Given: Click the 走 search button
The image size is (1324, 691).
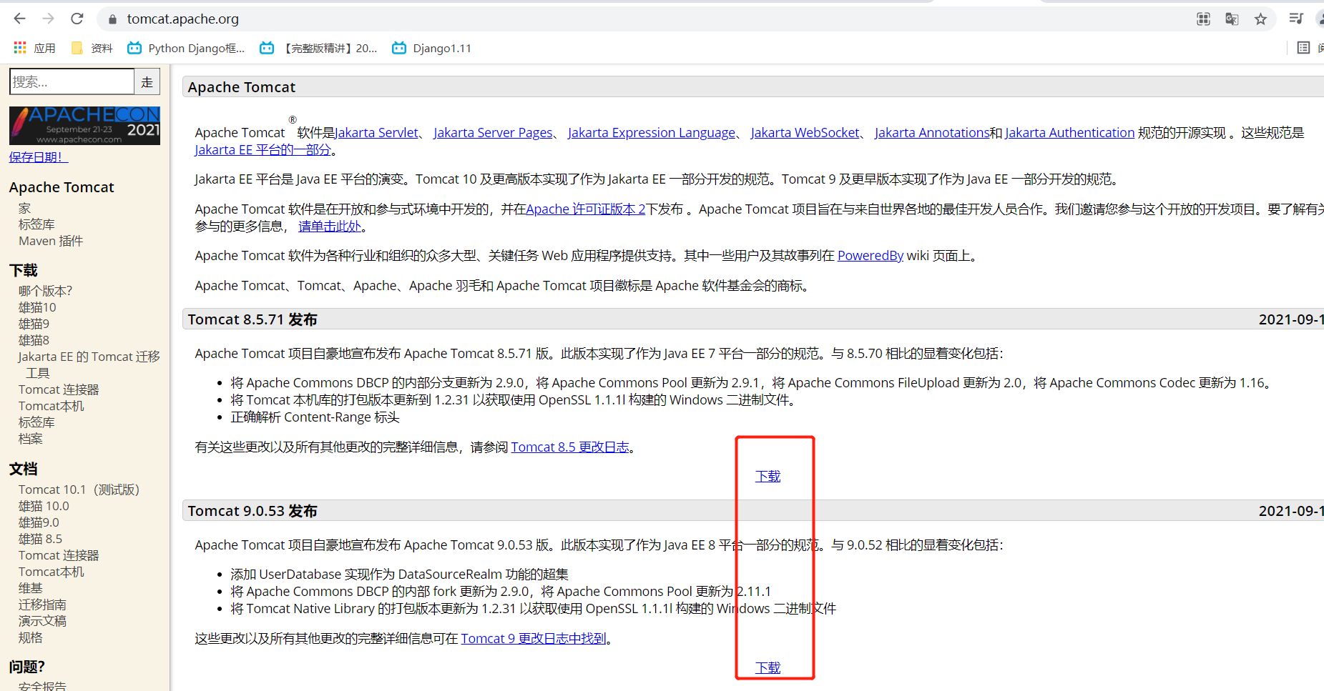Looking at the screenshot, I should click(147, 81).
